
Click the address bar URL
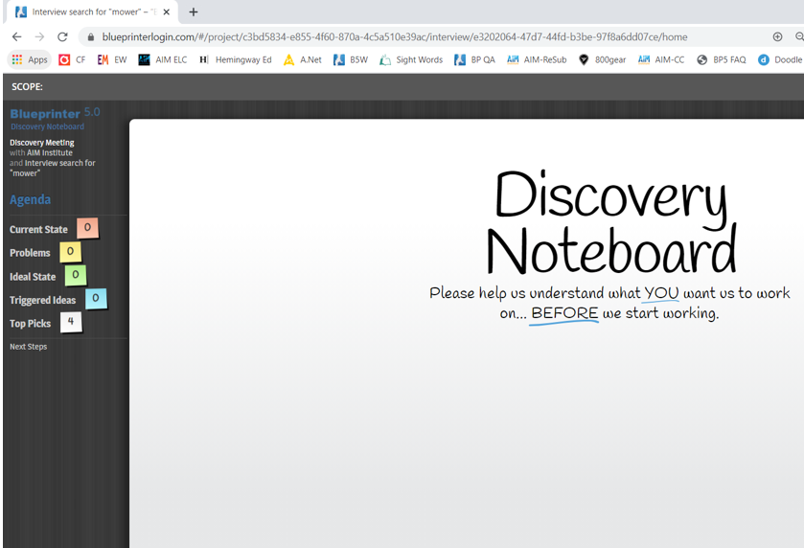tap(394, 37)
